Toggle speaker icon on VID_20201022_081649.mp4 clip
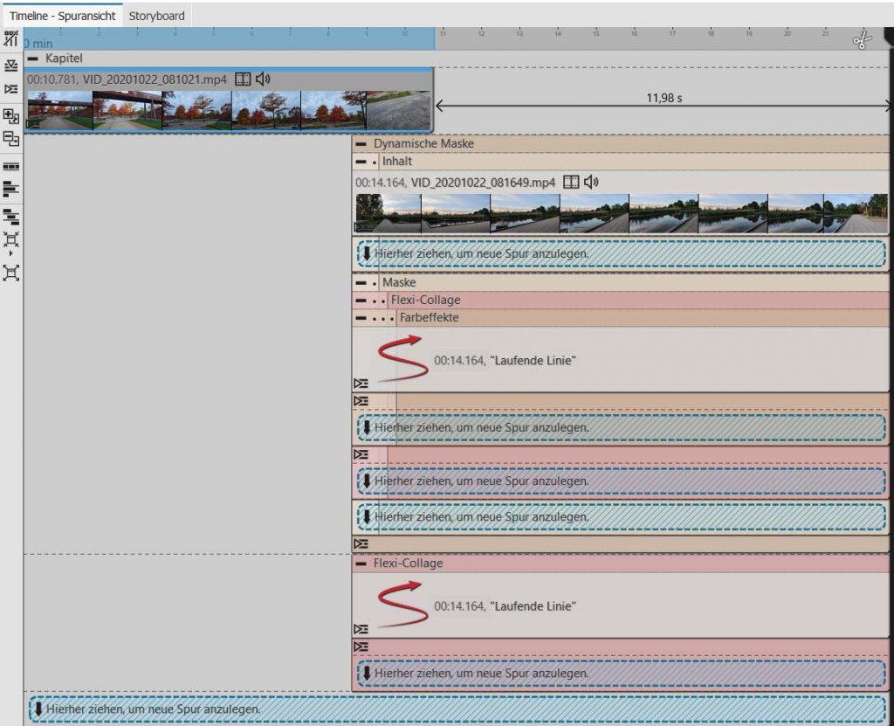This screenshot has height=726, width=894. (591, 182)
